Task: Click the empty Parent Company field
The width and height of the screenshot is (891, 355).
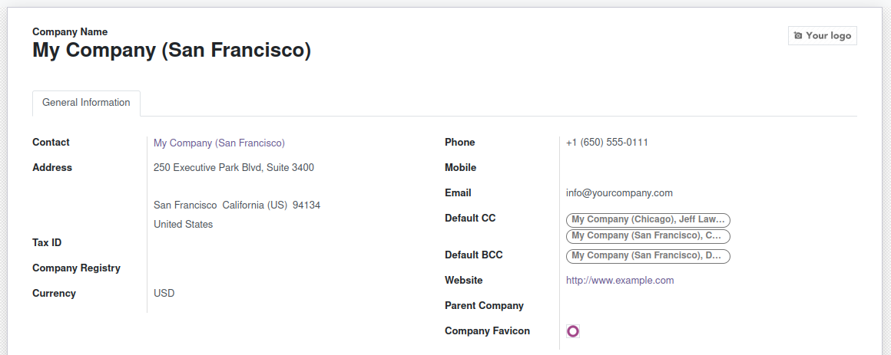Action: (708, 306)
